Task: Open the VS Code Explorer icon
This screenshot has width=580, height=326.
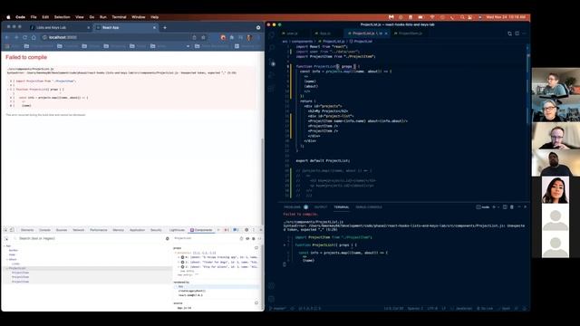Action: pyautogui.click(x=272, y=34)
